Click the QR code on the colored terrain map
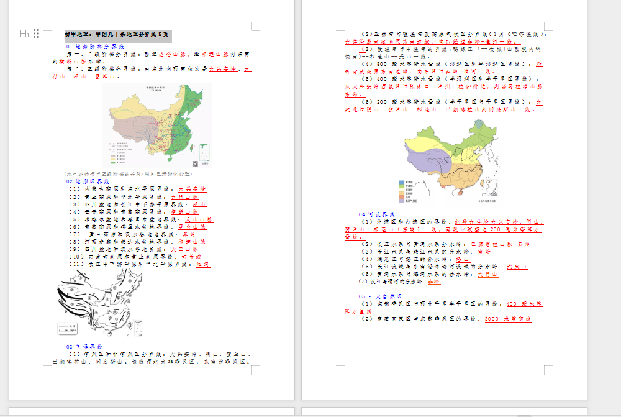The height and width of the screenshot is (417, 621). point(194,162)
